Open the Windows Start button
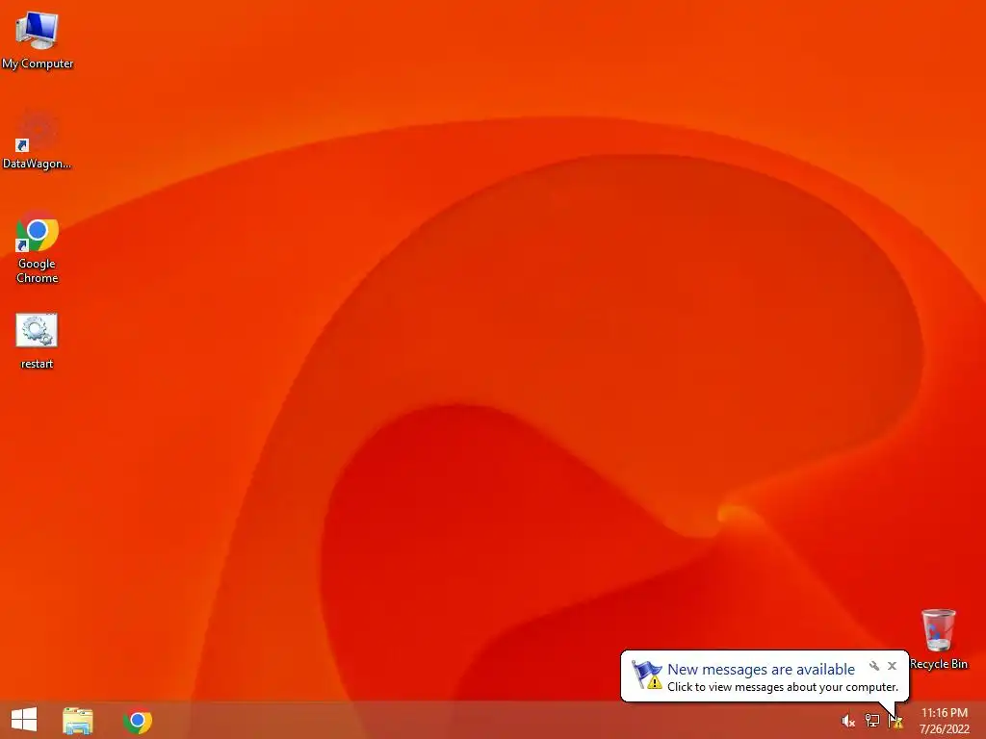The image size is (986, 739). coord(24,720)
